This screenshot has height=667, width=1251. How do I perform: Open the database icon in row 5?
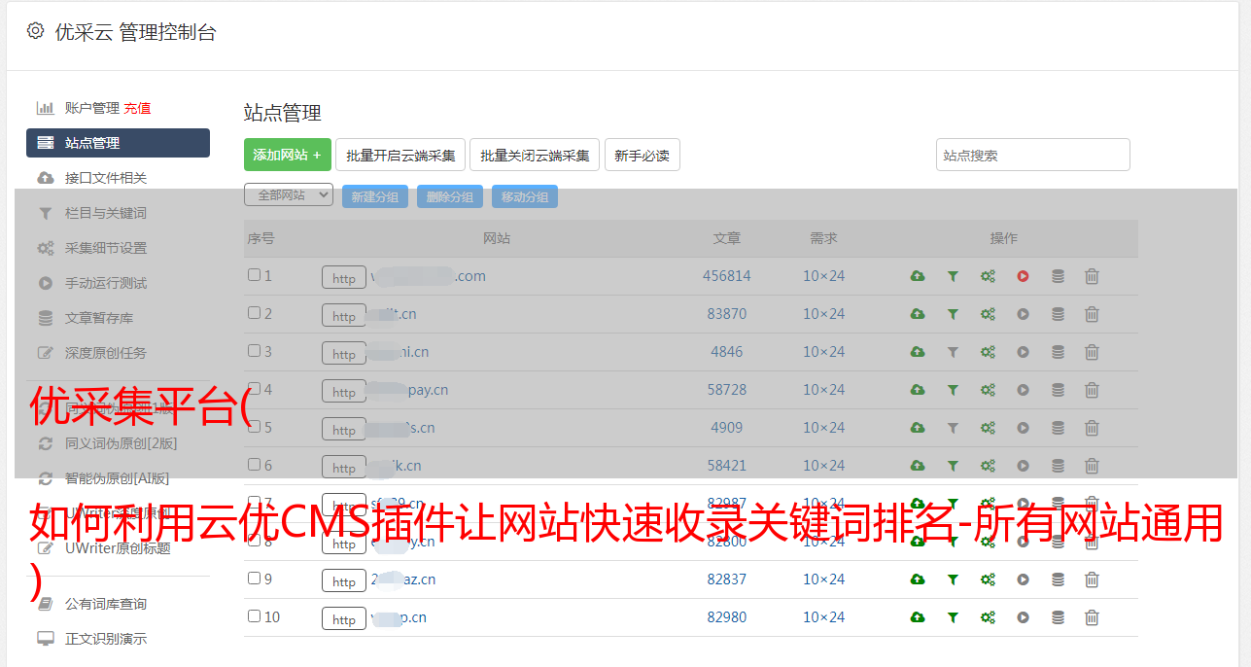(x=1058, y=428)
